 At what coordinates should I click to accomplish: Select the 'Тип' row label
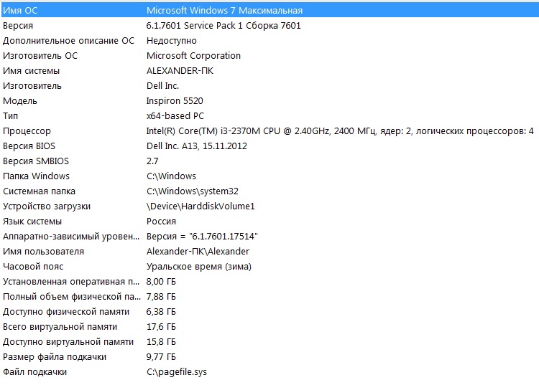point(10,116)
